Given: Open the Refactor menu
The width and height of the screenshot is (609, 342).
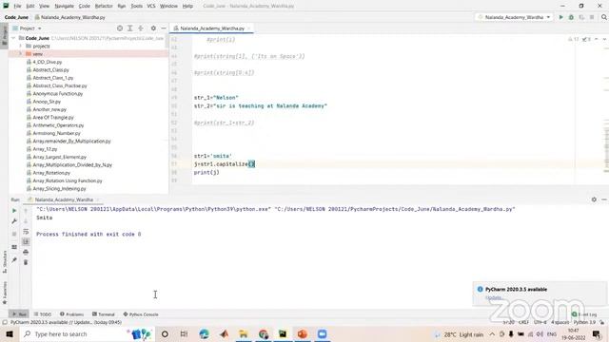Looking at the screenshot, I should (104, 7).
